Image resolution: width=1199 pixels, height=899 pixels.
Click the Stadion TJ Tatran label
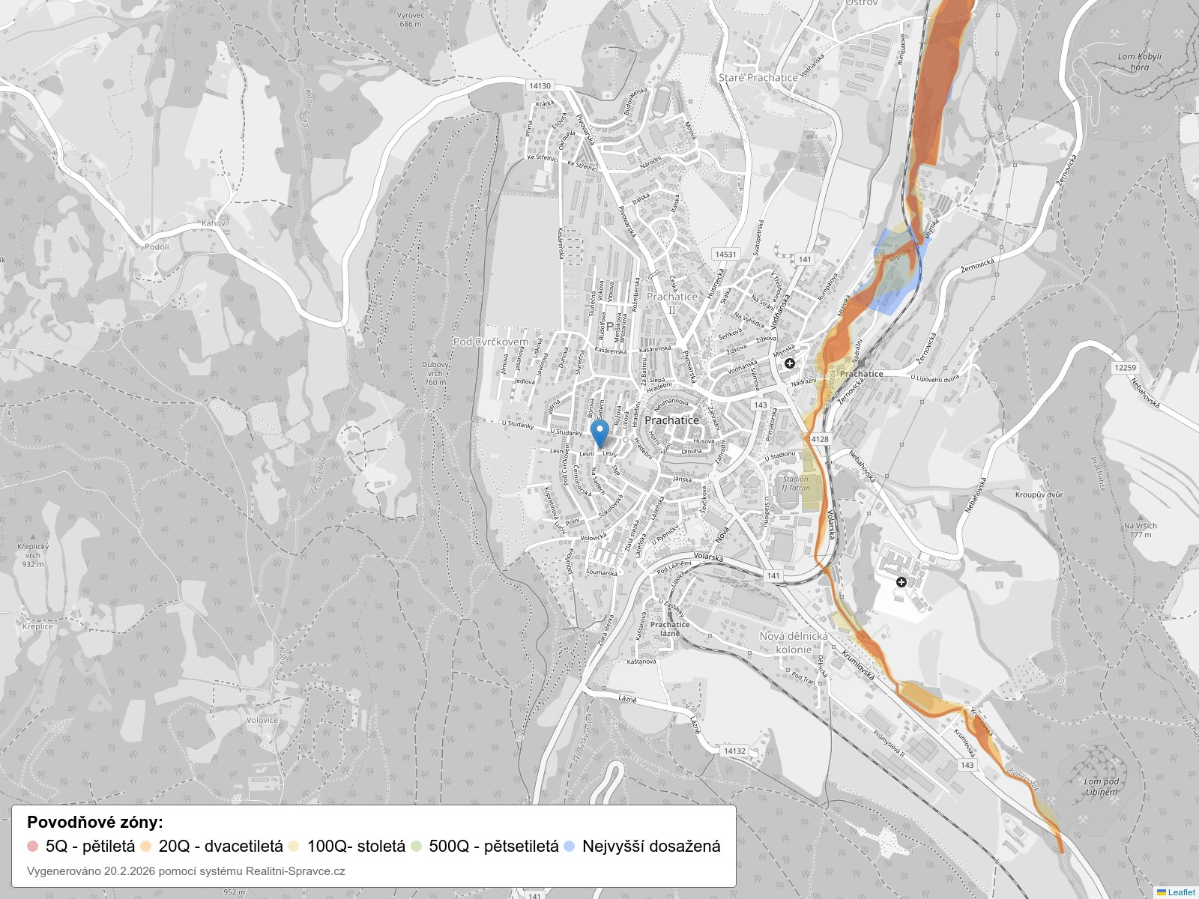pyautogui.click(x=796, y=483)
